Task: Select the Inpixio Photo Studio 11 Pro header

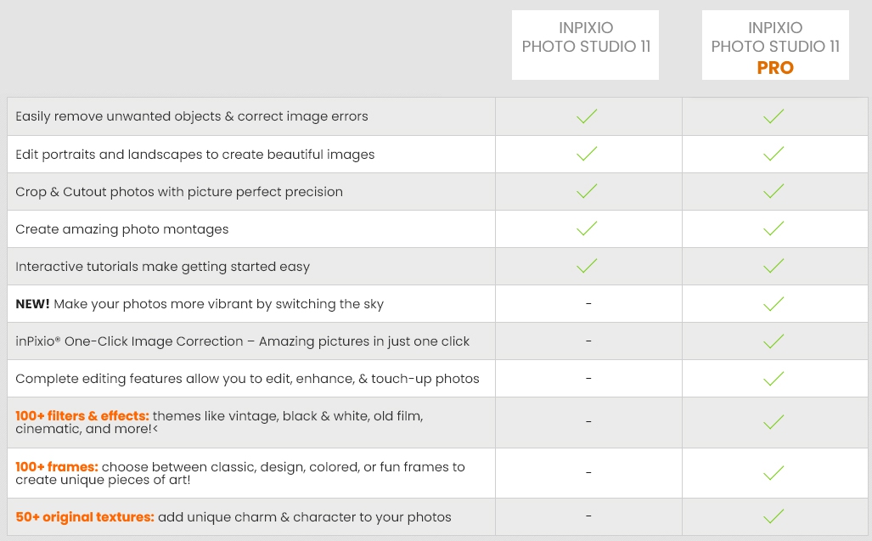Action: click(x=775, y=48)
